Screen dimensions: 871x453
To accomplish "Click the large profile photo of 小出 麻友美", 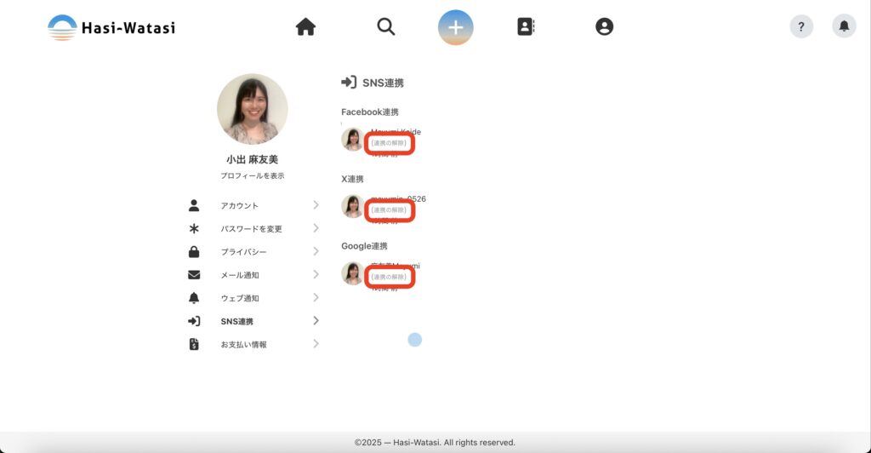I will [252, 109].
